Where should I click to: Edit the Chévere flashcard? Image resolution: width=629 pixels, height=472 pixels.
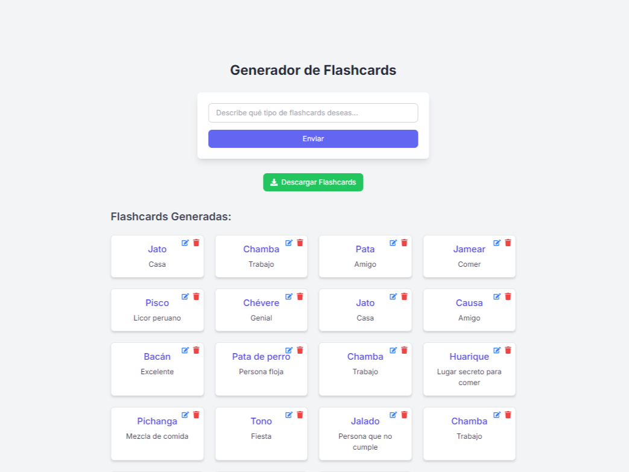(289, 296)
